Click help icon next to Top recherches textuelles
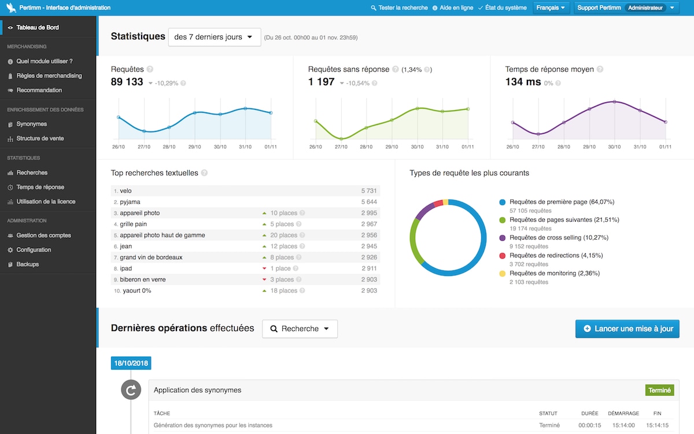Image resolution: width=694 pixels, height=434 pixels. [204, 173]
